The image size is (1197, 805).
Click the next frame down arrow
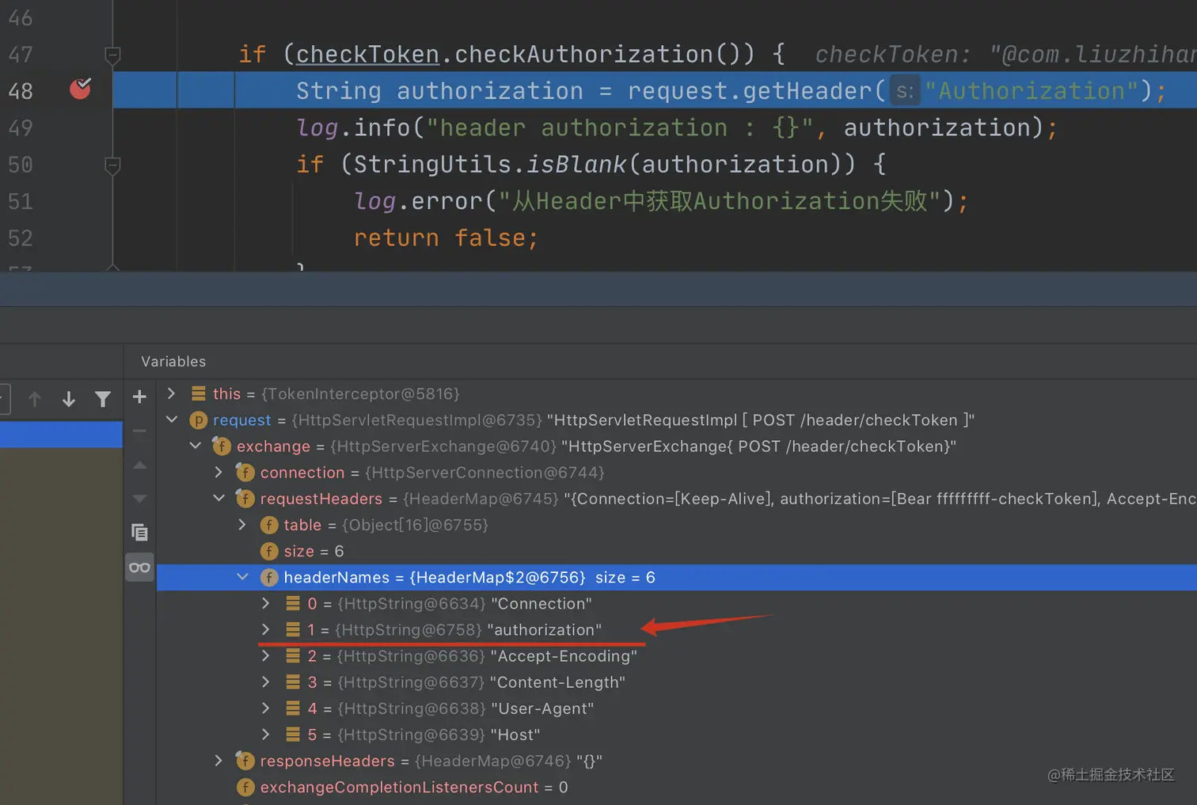coord(69,399)
